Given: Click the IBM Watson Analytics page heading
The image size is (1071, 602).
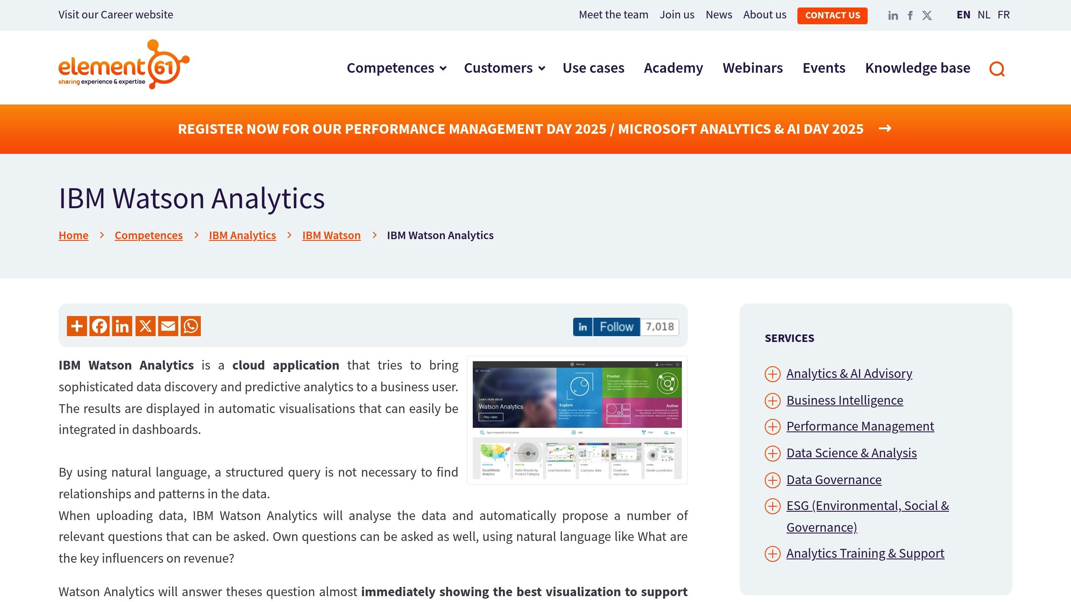Looking at the screenshot, I should 192,198.
